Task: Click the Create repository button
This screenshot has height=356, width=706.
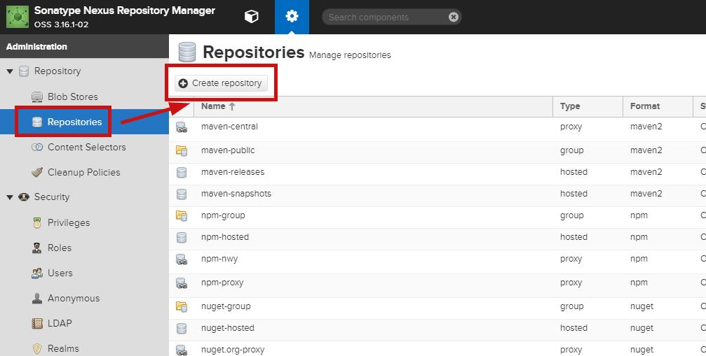Action: [221, 83]
